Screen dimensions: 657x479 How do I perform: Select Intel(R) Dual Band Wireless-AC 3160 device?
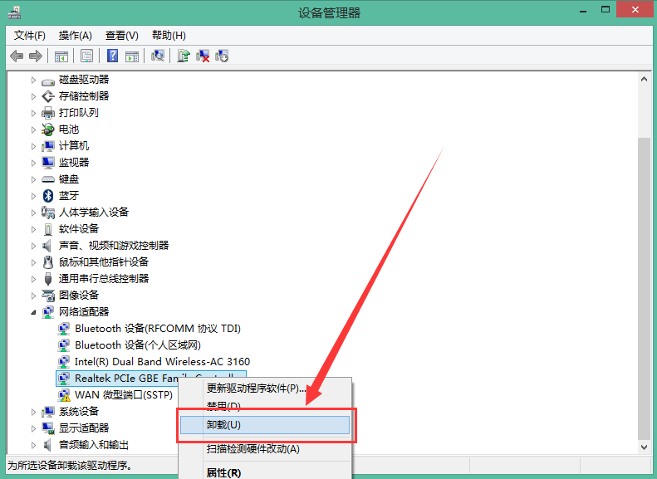click(162, 362)
